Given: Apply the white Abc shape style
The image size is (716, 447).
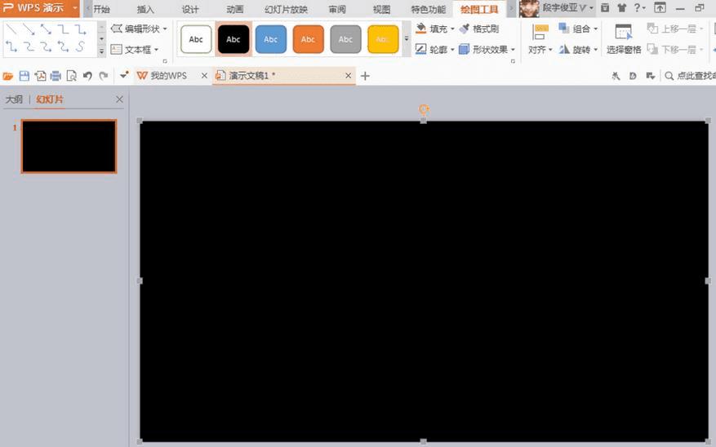Looking at the screenshot, I should click(x=197, y=39).
